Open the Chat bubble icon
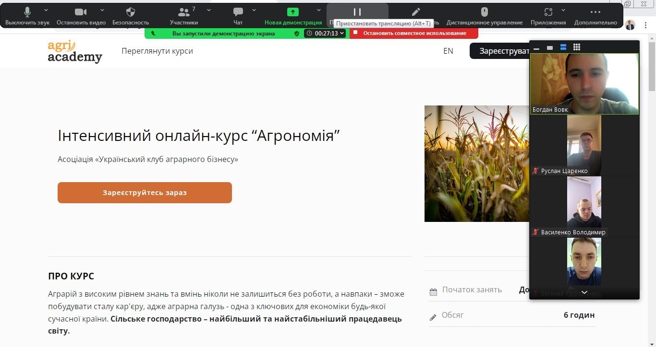 point(238,12)
